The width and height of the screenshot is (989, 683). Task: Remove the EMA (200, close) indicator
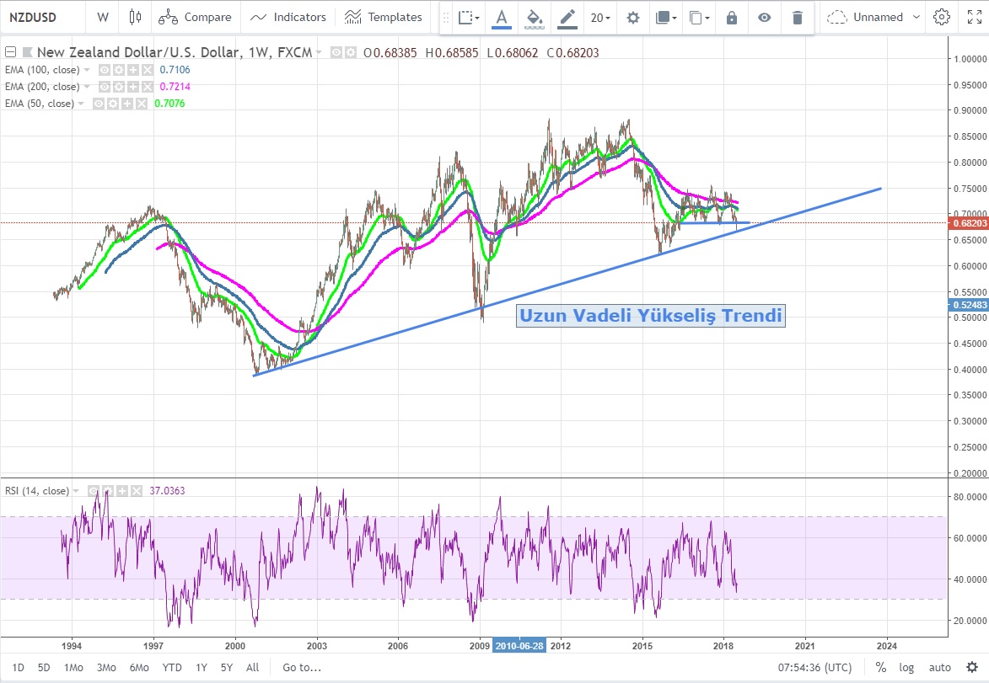coord(148,87)
